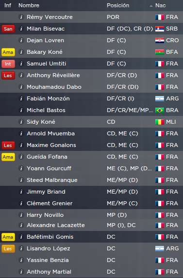This screenshot has height=278, width=183.
Task: Click the Int badge for Samuel Umtiti
Action: [8, 64]
